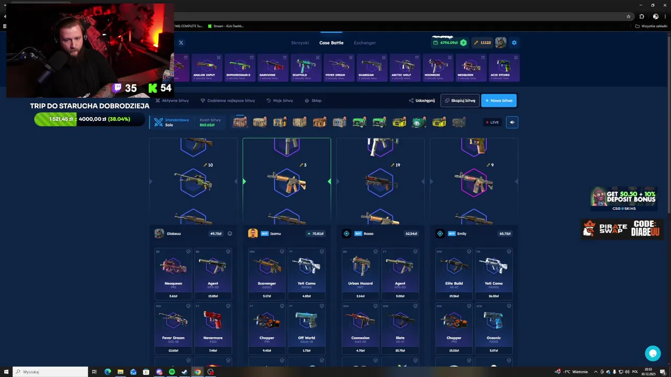The width and height of the screenshot is (671, 377).
Task: Open the settings gear icon
Action: tap(514, 42)
